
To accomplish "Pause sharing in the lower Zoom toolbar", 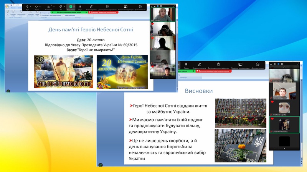I will (x=186, y=65).
